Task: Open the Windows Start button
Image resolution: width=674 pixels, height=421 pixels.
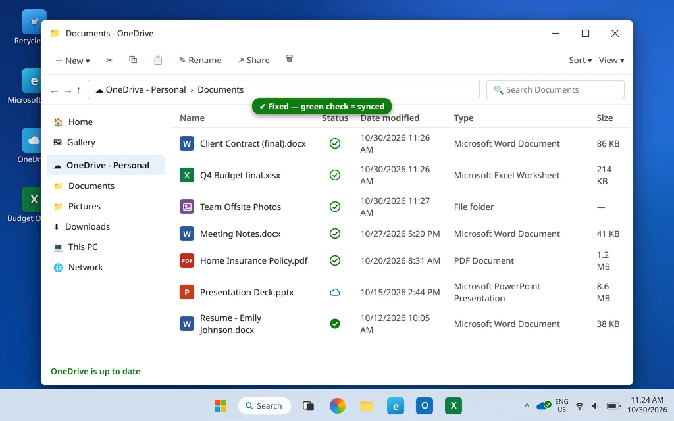Action: (220, 405)
